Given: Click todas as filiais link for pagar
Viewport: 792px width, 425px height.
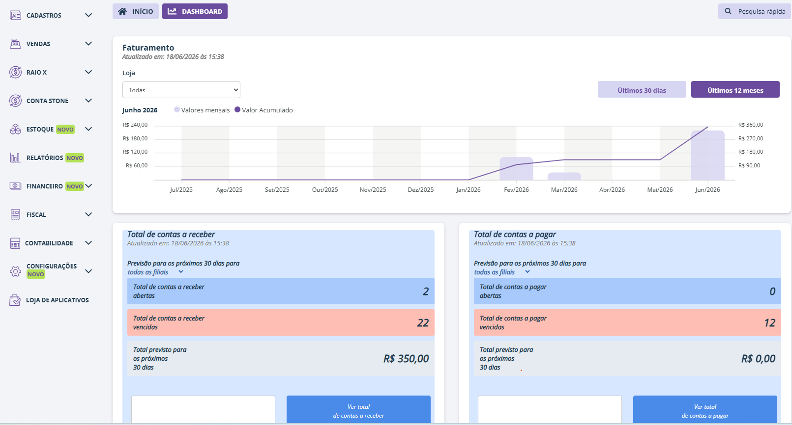Looking at the screenshot, I should point(495,272).
